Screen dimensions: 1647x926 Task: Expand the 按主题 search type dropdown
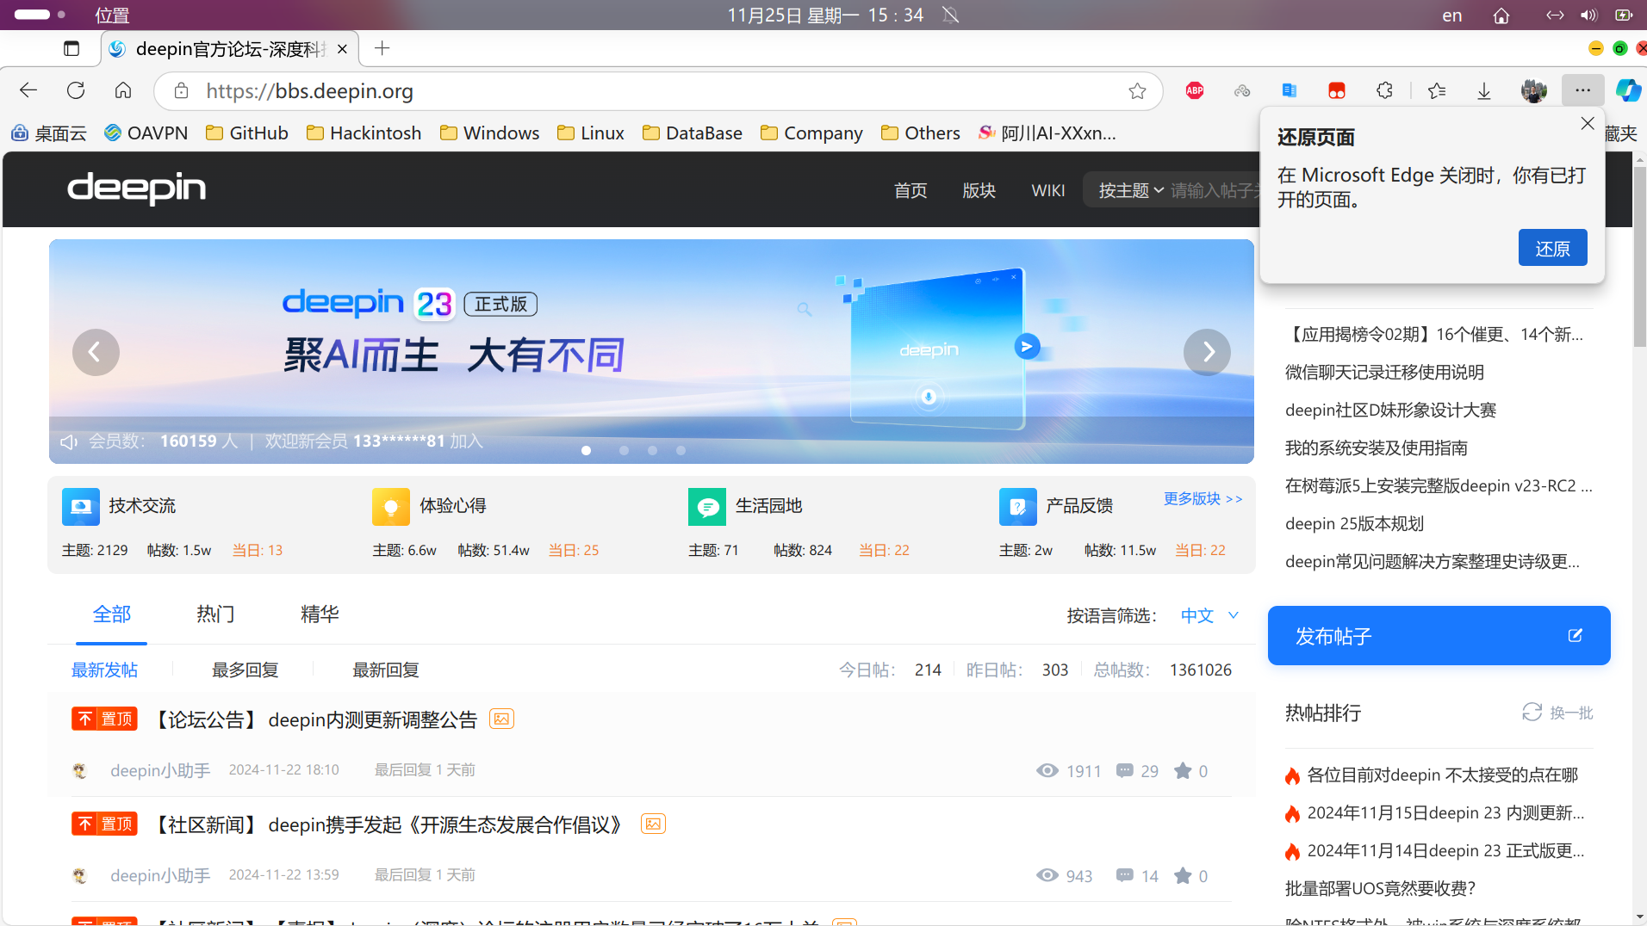(x=1131, y=190)
